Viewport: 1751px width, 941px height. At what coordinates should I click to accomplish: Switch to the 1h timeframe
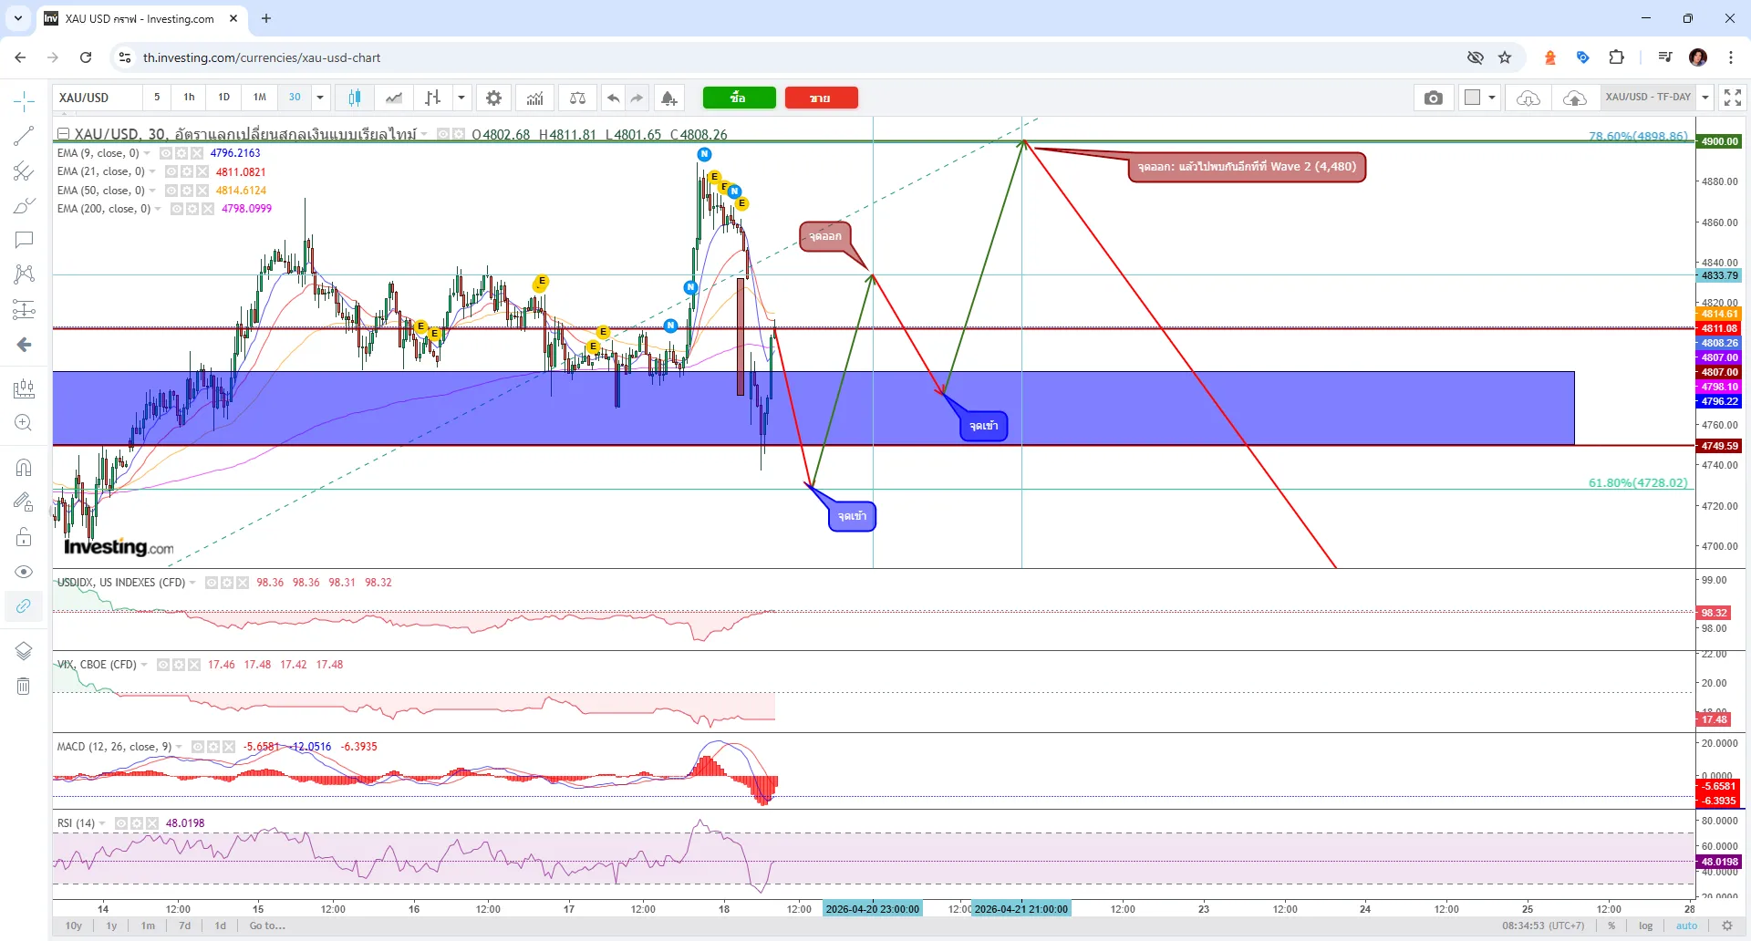[189, 98]
